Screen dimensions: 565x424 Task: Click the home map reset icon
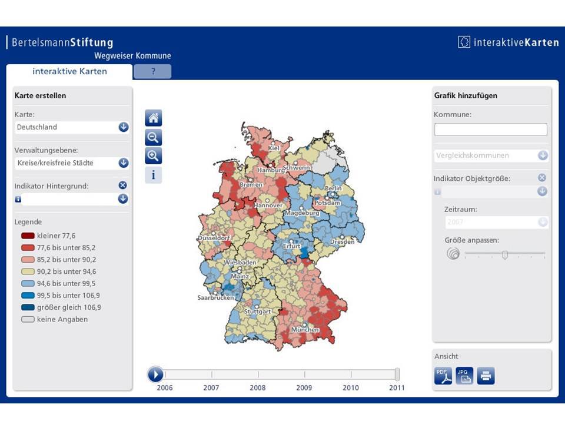pyautogui.click(x=153, y=118)
